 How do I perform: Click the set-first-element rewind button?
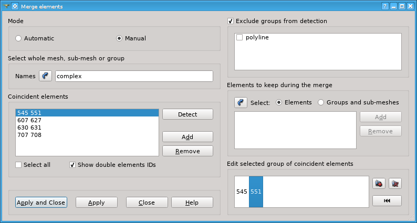click(387, 200)
